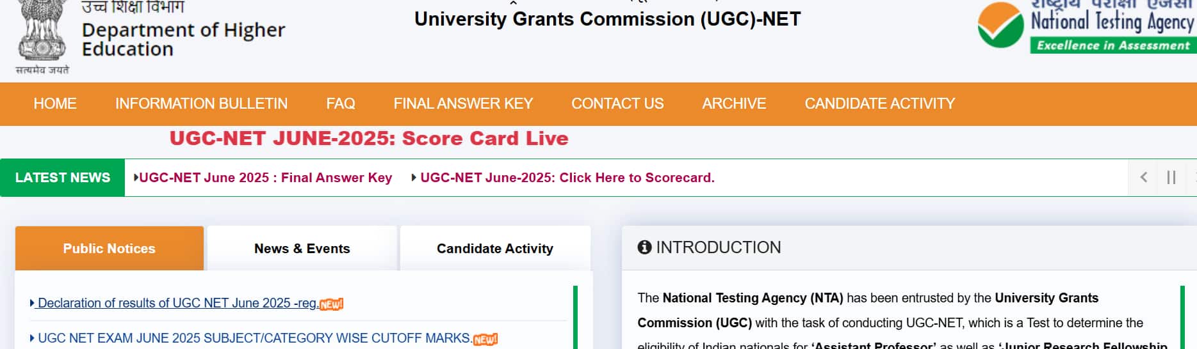Click NEW badge beside Declaration of results
The image size is (1197, 349).
(331, 304)
